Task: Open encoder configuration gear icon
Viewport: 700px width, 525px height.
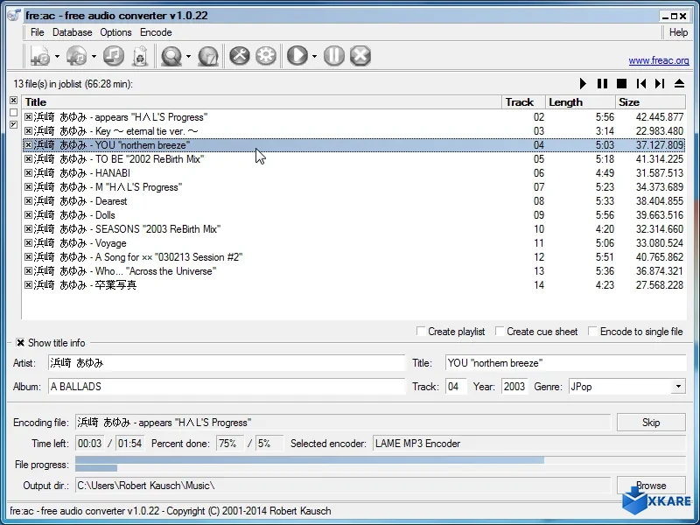Action: [x=266, y=56]
